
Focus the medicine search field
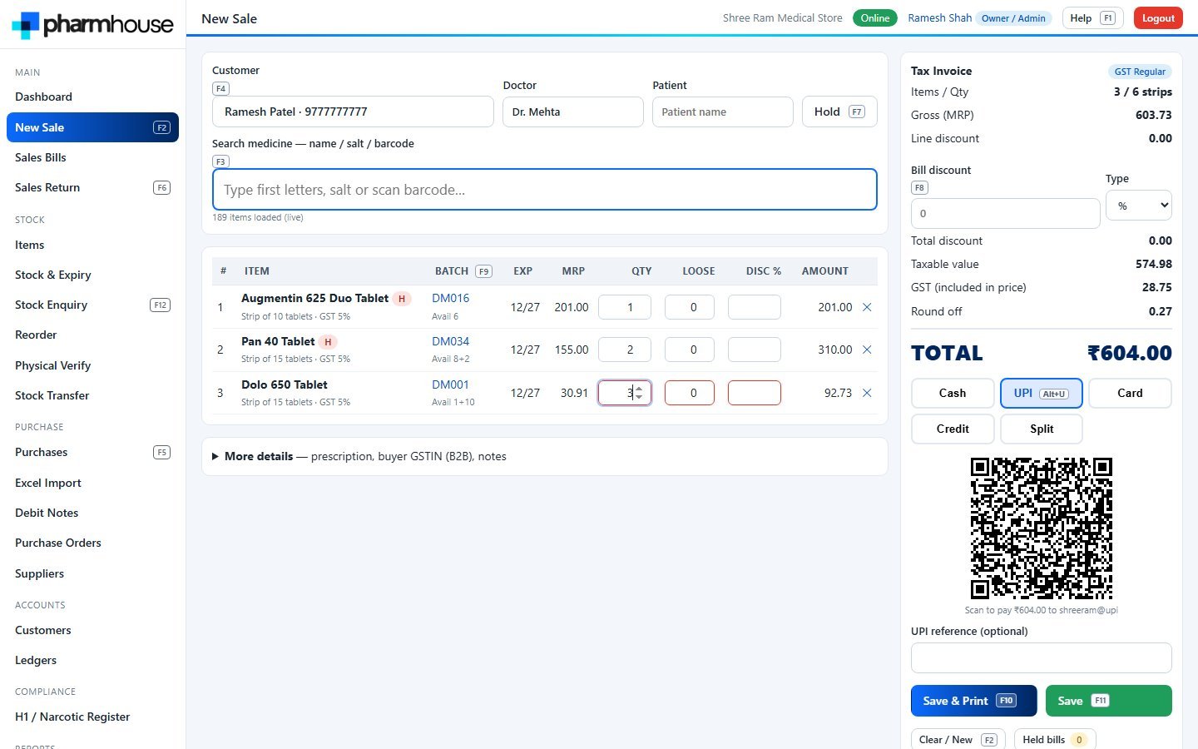tap(545, 190)
